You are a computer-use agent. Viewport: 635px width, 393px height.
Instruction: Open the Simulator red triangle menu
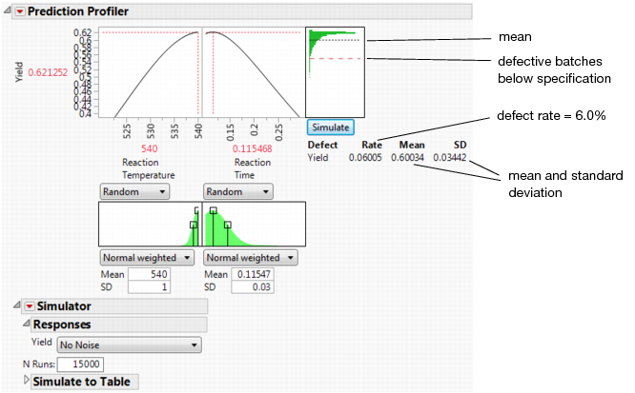pyautogui.click(x=30, y=306)
